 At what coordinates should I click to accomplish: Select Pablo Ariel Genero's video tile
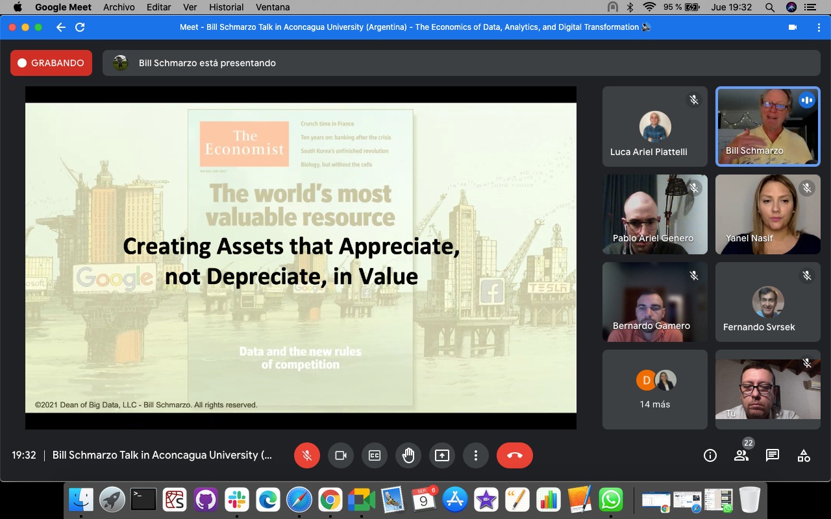[x=655, y=214]
